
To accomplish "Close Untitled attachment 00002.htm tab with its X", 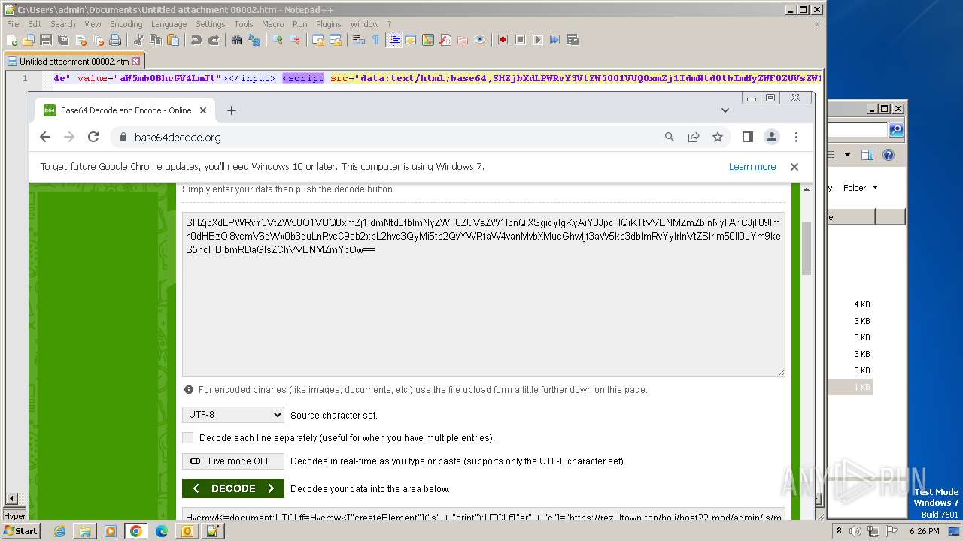I will pos(136,62).
